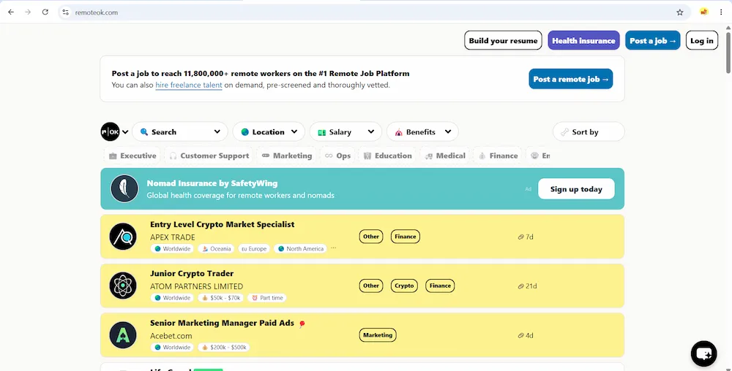Viewport: 732px width, 371px height.
Task: Click the ATOM PARTNERS atom logo
Action: [x=123, y=286]
